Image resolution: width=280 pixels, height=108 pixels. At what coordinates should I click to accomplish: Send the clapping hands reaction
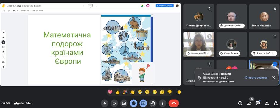(x=132, y=92)
